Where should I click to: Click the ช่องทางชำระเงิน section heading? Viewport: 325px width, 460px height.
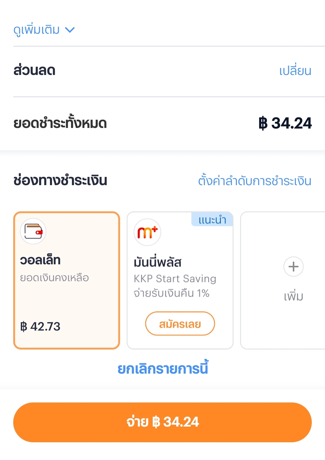tap(60, 180)
